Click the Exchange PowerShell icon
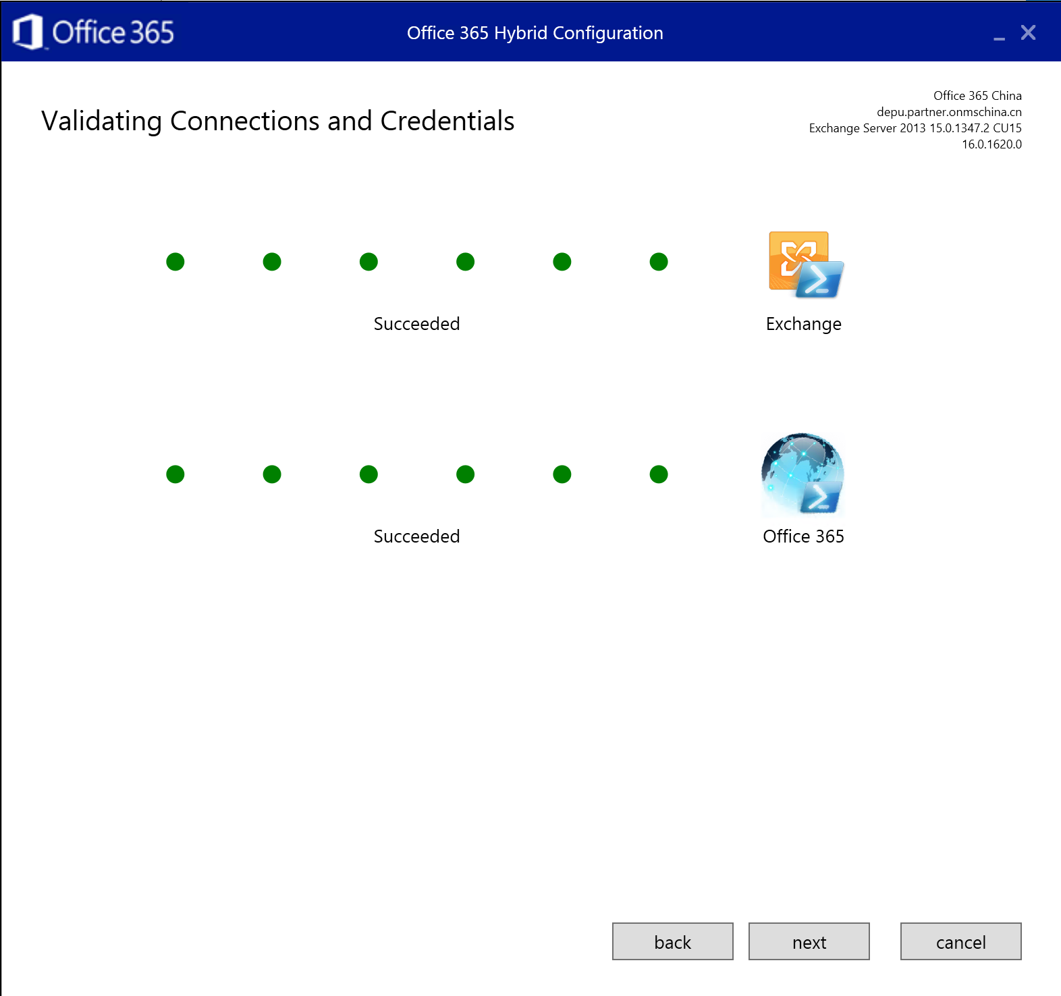Image resolution: width=1061 pixels, height=996 pixels. [x=806, y=265]
